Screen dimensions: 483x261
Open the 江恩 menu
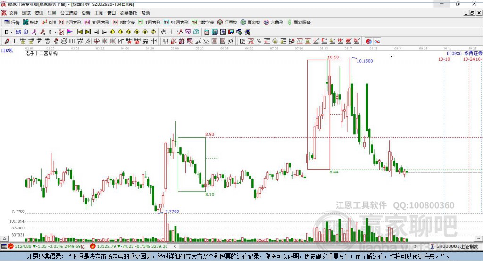point(52,13)
